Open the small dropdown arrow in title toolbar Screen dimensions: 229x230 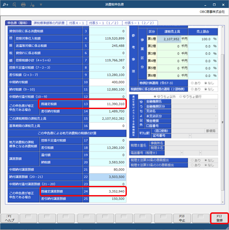coord(41,4)
